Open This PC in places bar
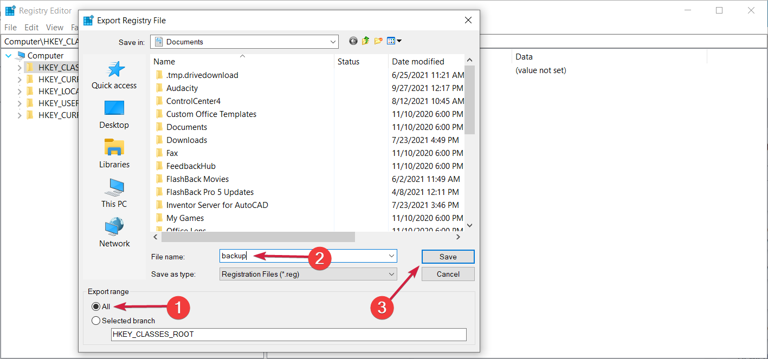The image size is (768, 359). 114,194
